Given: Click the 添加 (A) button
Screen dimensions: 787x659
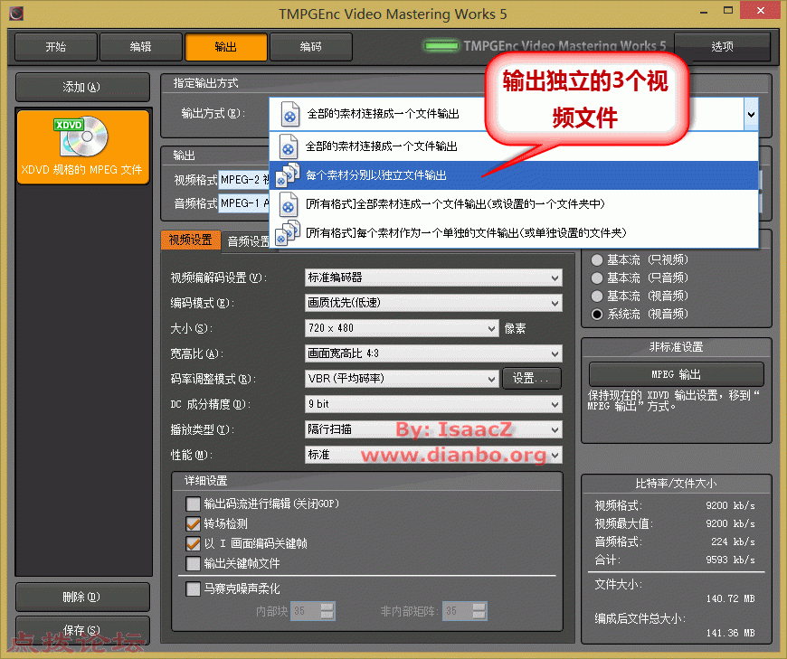Looking at the screenshot, I should (x=82, y=88).
